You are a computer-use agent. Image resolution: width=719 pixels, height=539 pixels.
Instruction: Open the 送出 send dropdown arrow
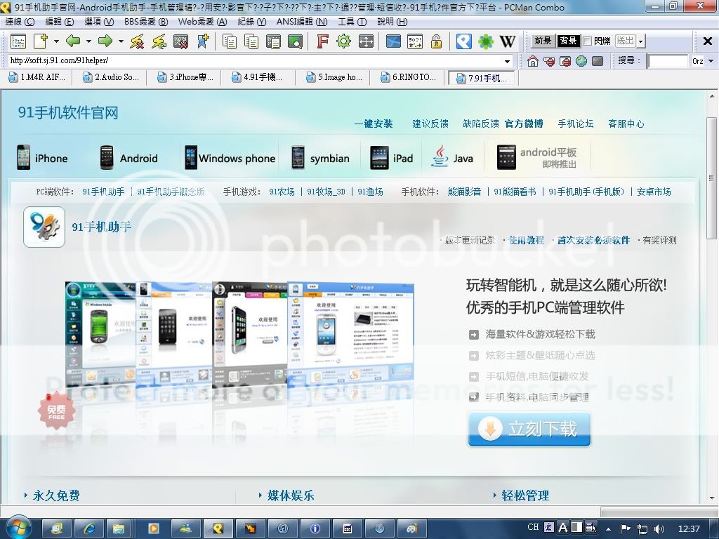click(641, 41)
